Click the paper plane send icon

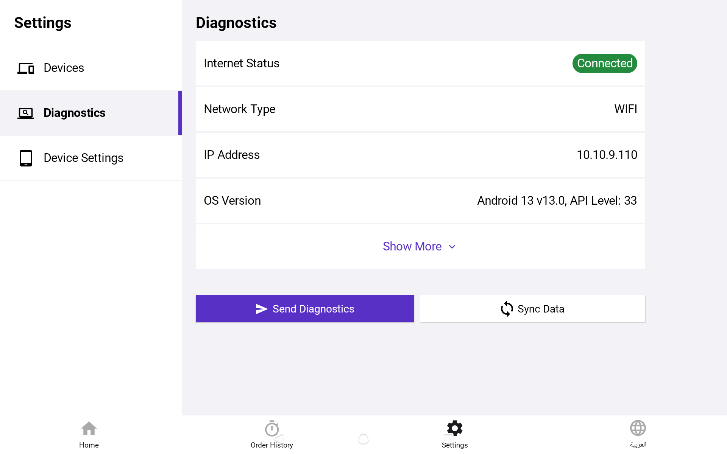[261, 309]
